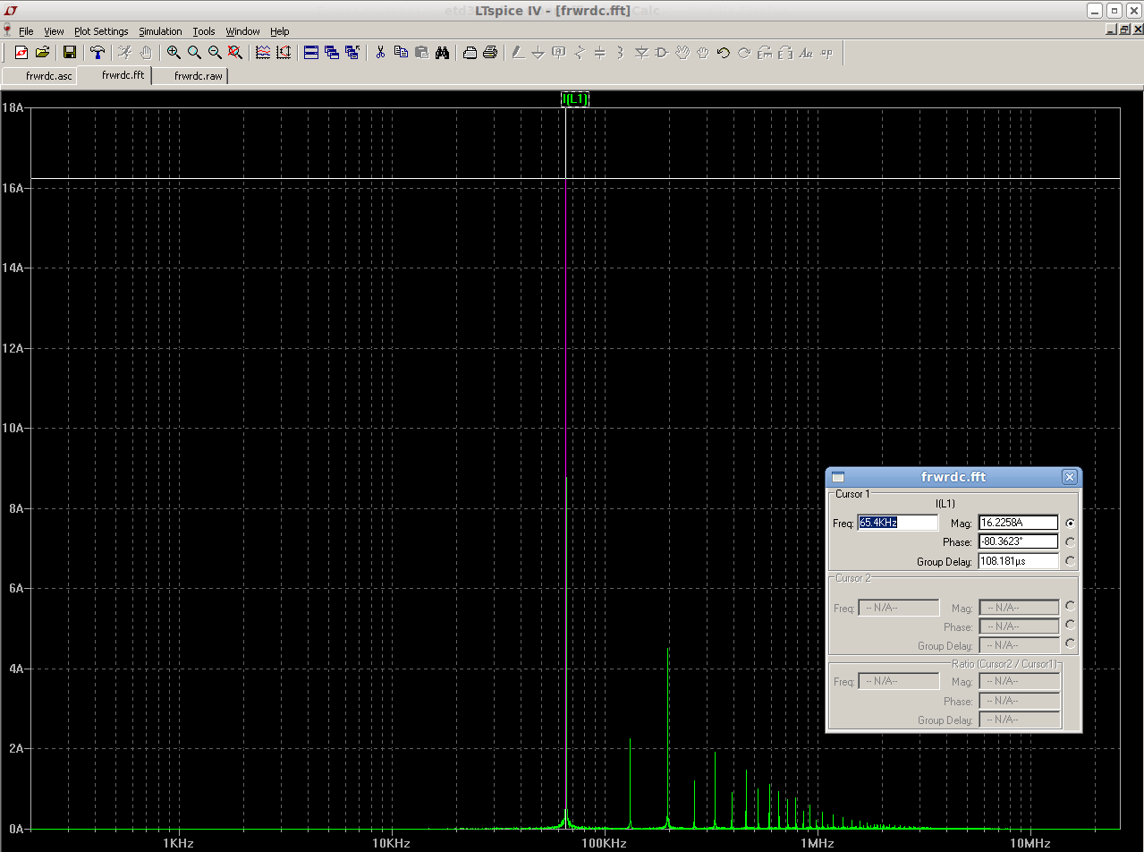Switch to the frwrdc.raw tab
1144x852 pixels.
(198, 76)
